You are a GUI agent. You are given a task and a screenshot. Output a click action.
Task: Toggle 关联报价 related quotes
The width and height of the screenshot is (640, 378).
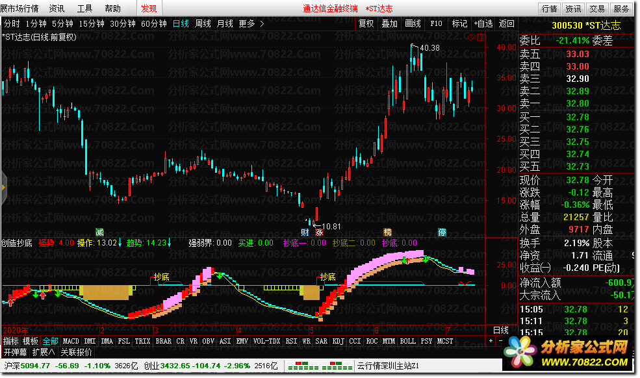[x=76, y=352]
